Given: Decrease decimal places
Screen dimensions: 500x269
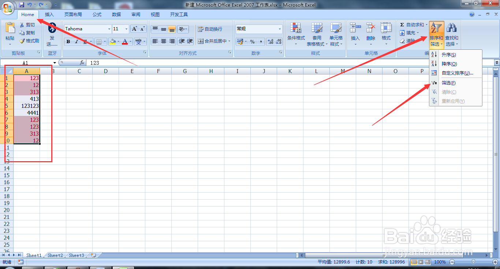Looking at the screenshot, I should point(279,42).
